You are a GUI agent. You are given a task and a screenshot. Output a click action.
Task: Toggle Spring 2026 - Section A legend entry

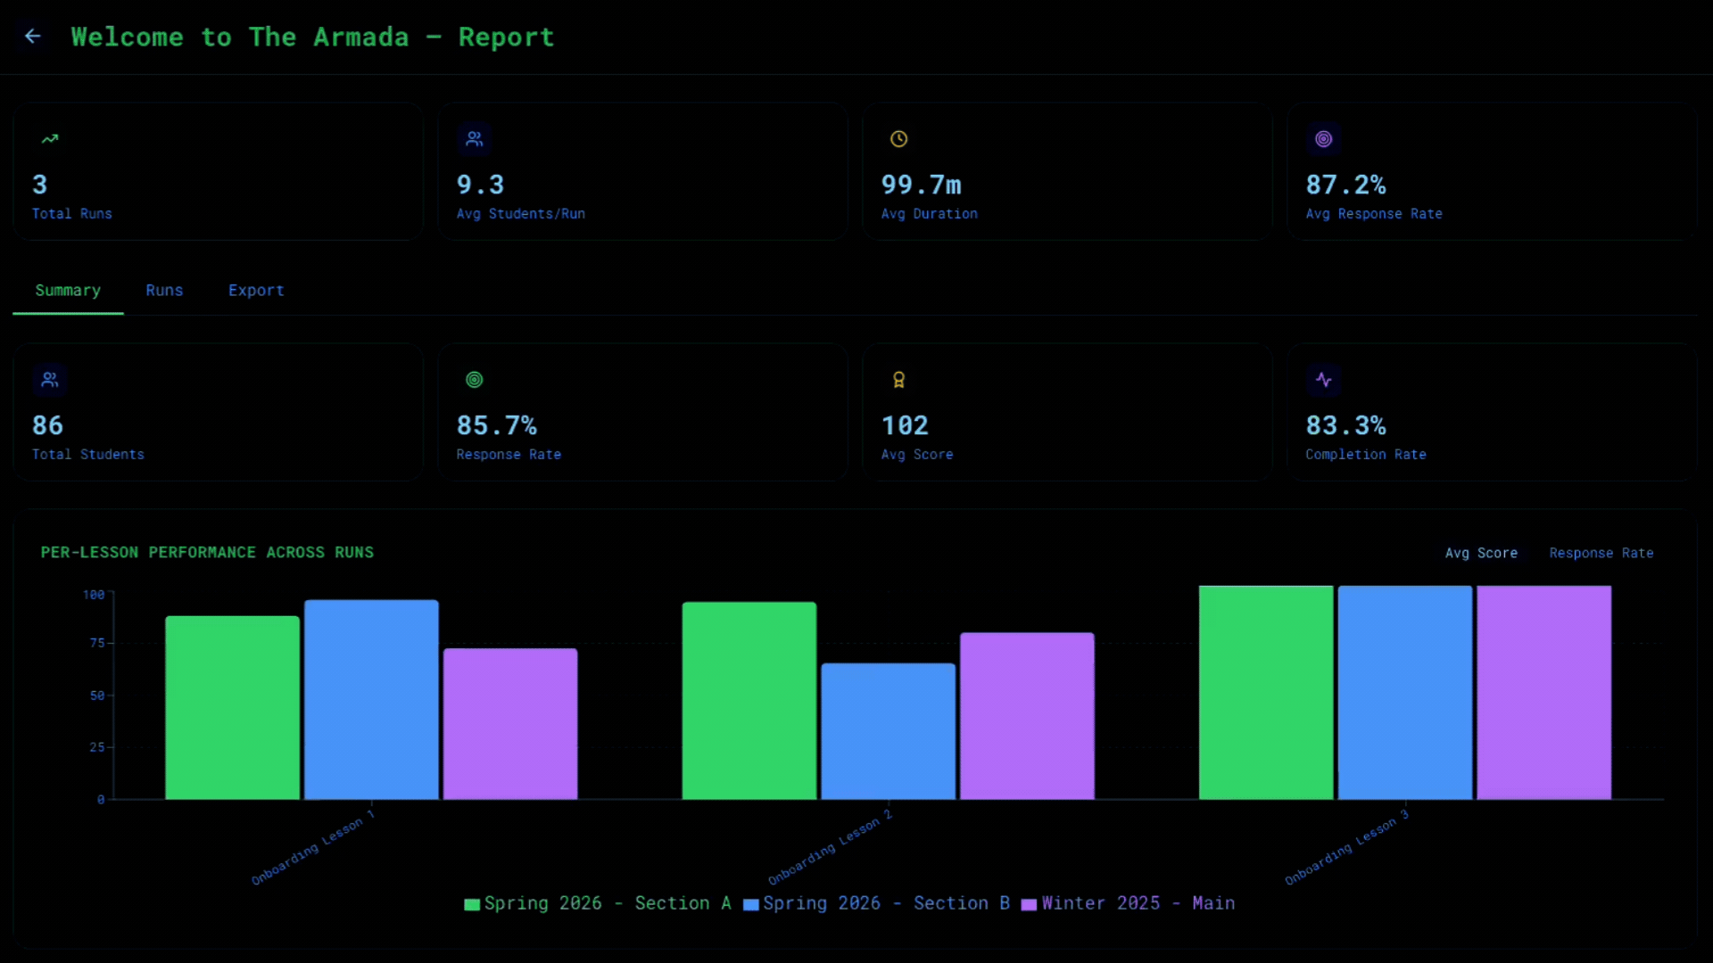tap(598, 903)
